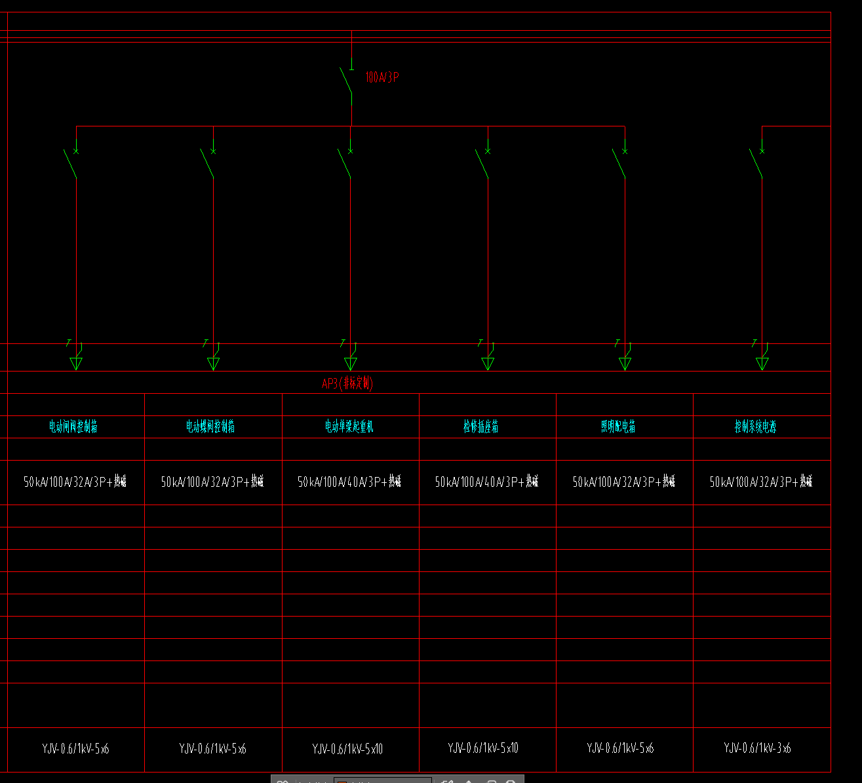The height and width of the screenshot is (783, 862).
Task: Select the YJV-0.6/1kV-3x6 cable text
Action: 757,748
